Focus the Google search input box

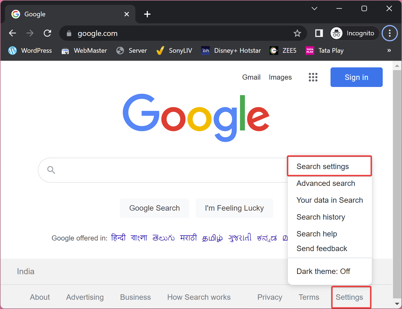tap(163, 170)
